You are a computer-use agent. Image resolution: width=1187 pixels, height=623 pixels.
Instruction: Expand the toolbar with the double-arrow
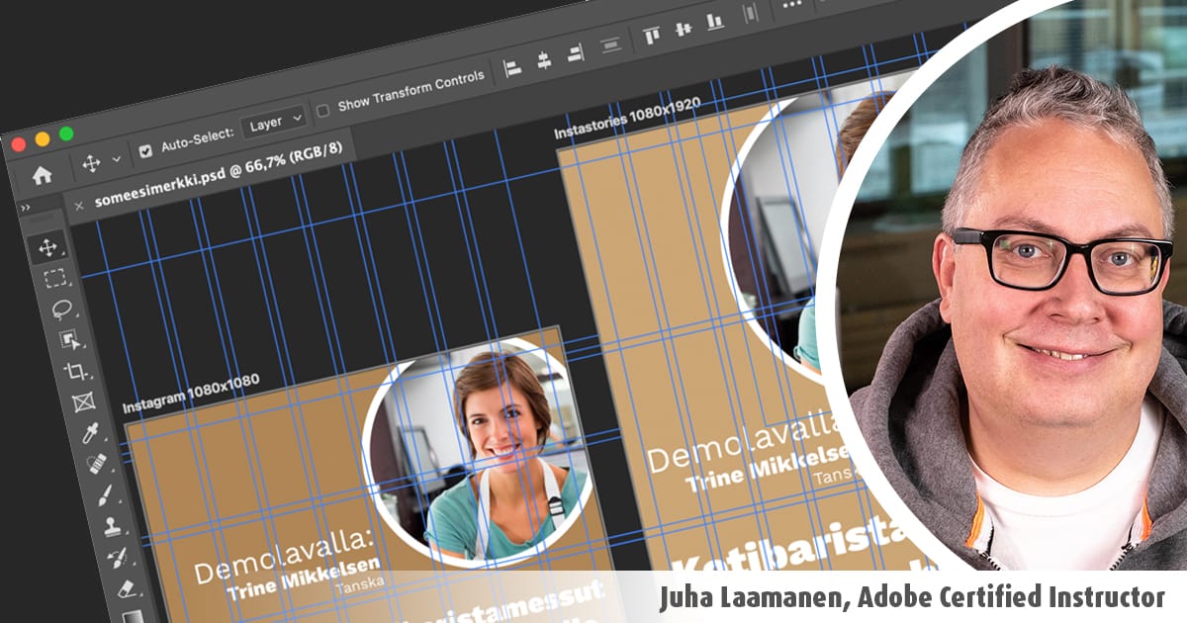pos(25,209)
